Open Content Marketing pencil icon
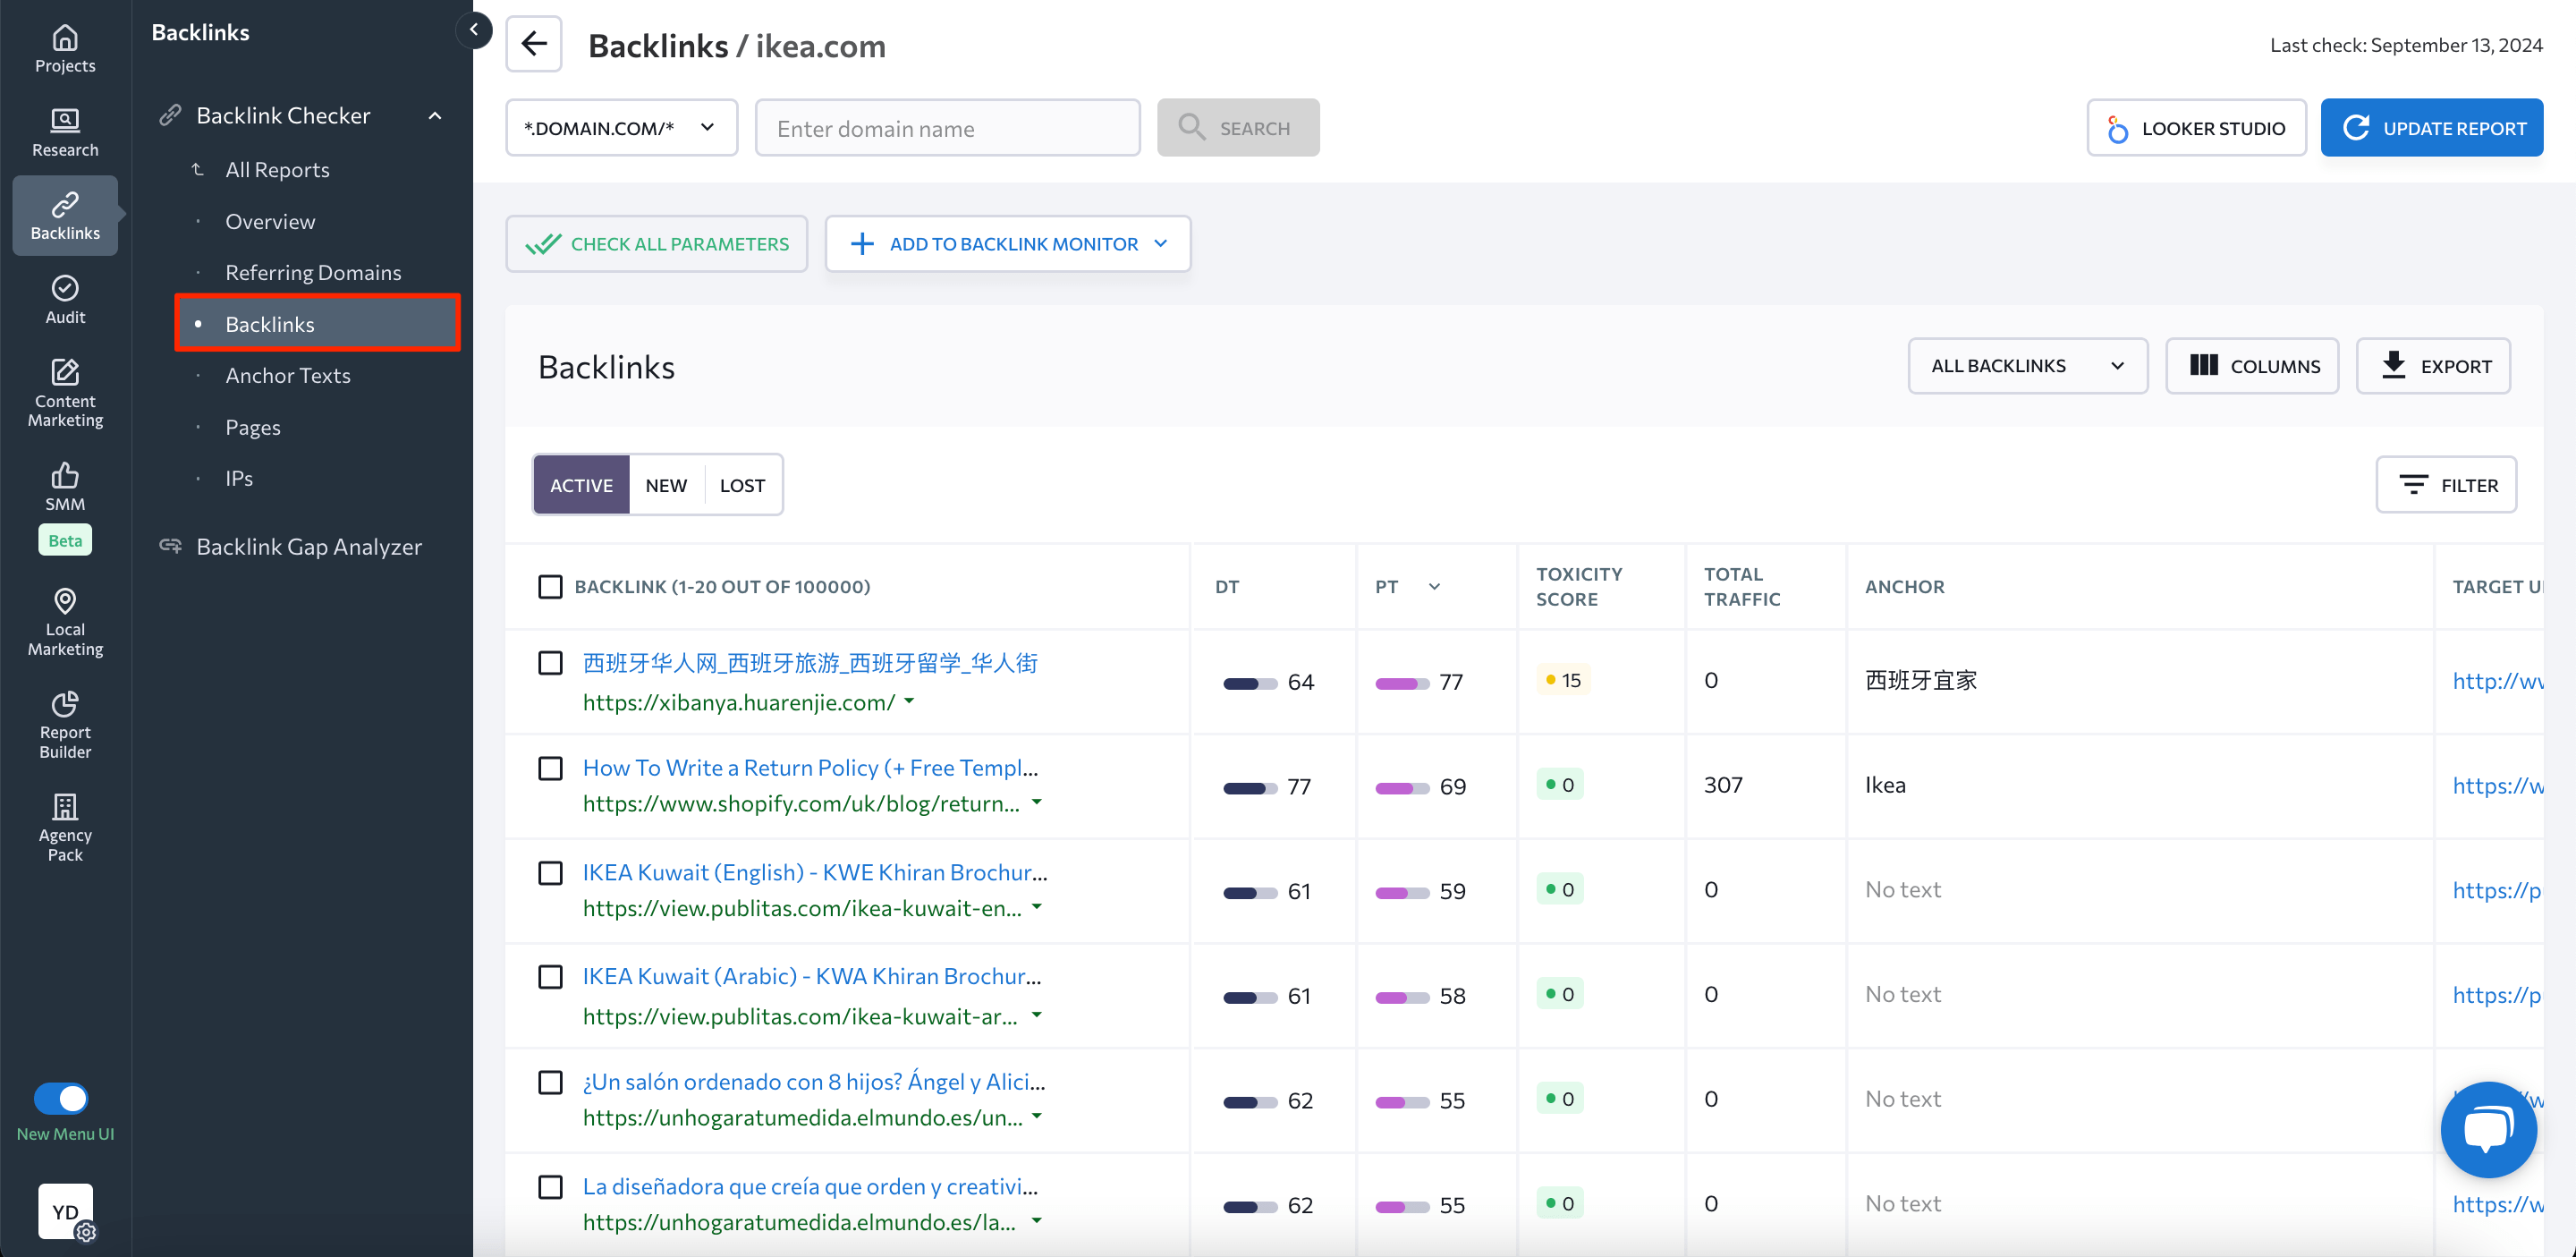The image size is (2576, 1257). coord(65,372)
